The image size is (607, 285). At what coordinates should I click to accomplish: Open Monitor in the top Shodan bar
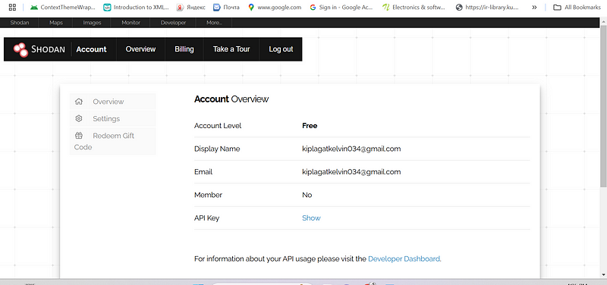pyautogui.click(x=131, y=23)
